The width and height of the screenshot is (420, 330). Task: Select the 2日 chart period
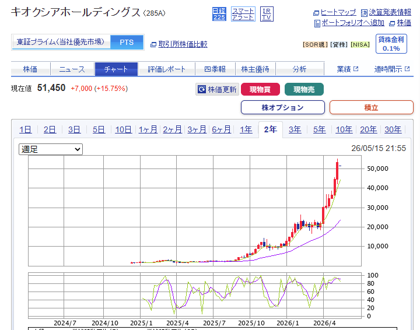[x=50, y=129]
